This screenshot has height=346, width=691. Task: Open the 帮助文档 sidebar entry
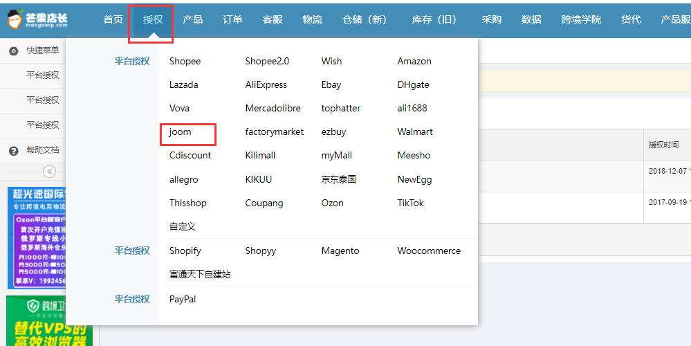tap(43, 150)
